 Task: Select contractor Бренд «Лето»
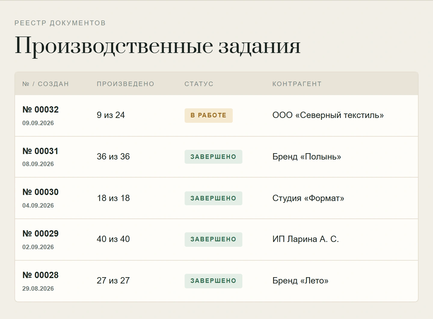(300, 281)
